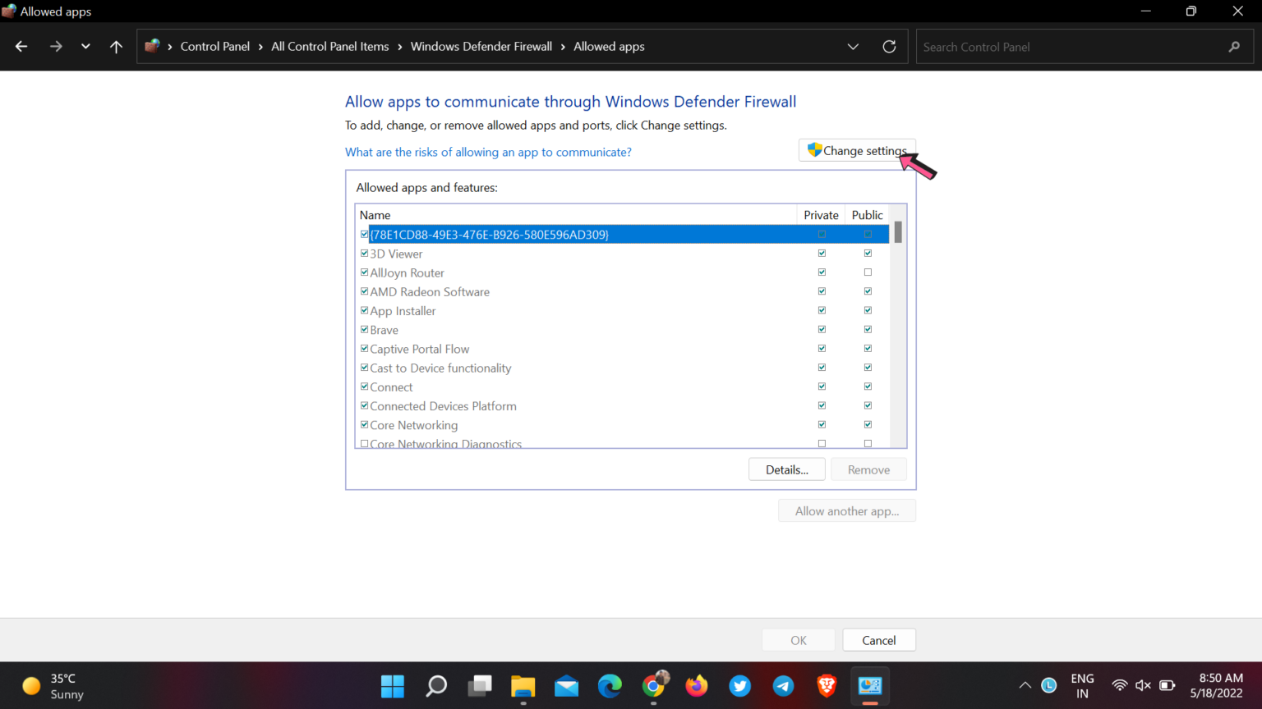Enable Core Networking Diagnostics
Viewport: 1262px width, 709px height.
(364, 442)
